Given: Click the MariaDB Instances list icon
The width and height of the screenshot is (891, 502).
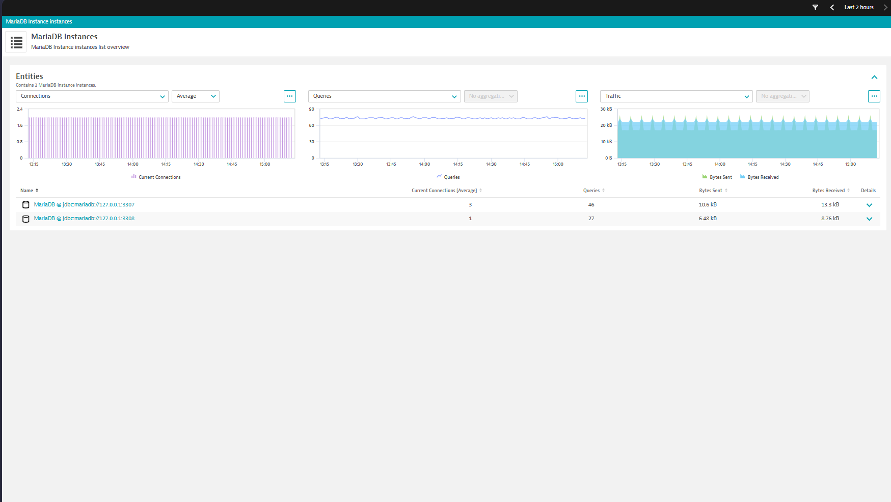Looking at the screenshot, I should [x=16, y=42].
